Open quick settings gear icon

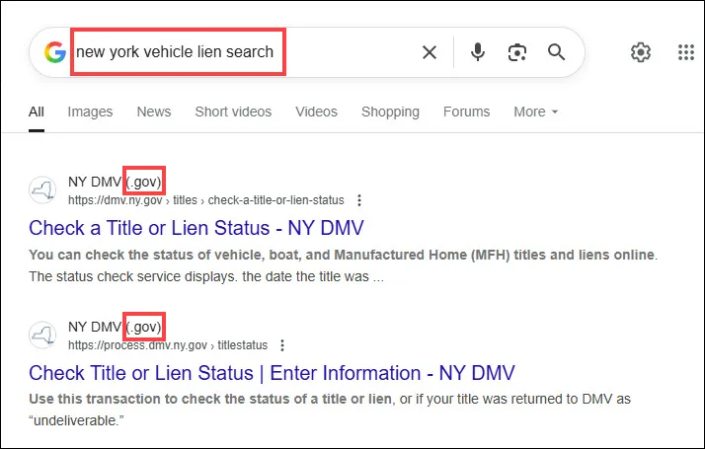tap(641, 52)
